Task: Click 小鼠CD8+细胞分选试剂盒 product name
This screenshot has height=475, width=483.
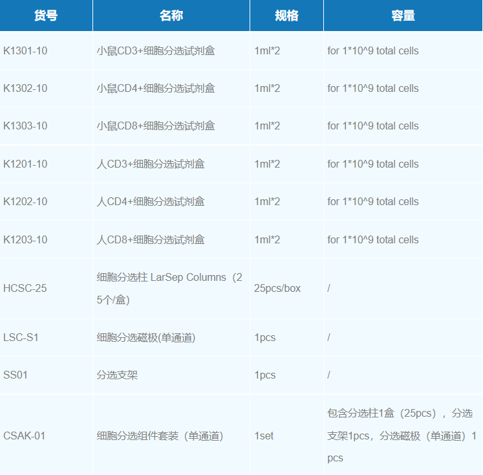Action: pyautogui.click(x=155, y=126)
